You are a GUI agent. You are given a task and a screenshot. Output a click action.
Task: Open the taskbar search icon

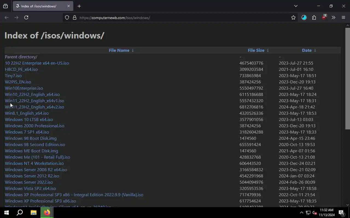tap(20, 213)
